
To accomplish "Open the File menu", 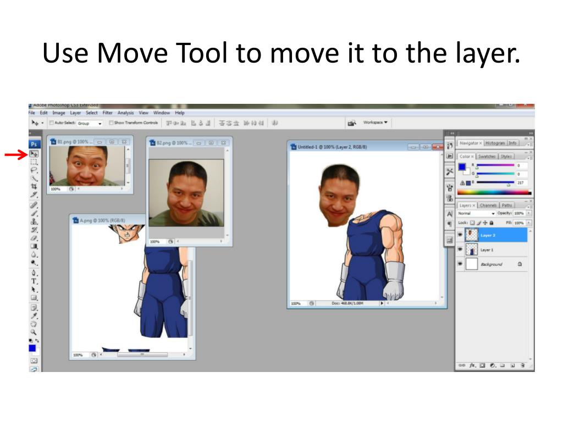I will (31, 113).
